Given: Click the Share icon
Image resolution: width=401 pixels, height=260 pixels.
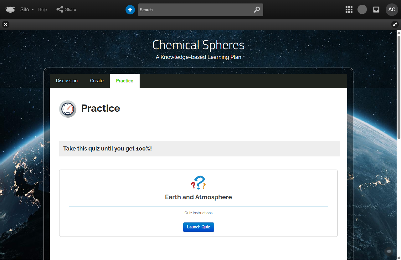Looking at the screenshot, I should click(x=60, y=9).
